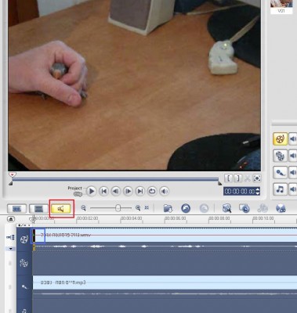Toggle Repeat loop playback
Viewport: 297px width, 313px height.
click(x=152, y=191)
